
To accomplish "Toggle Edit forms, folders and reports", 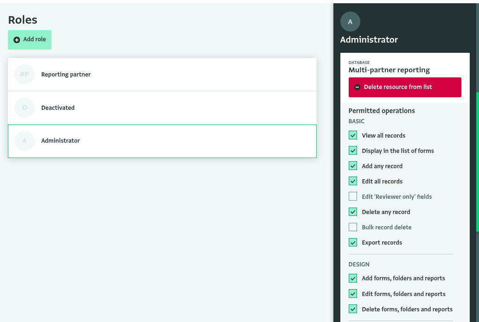I will [353, 294].
